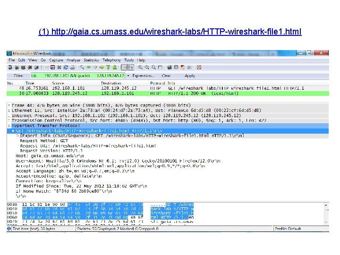Click expert info indicator in status bar
Viewport: 340px width, 255px height.
click(x=9, y=229)
